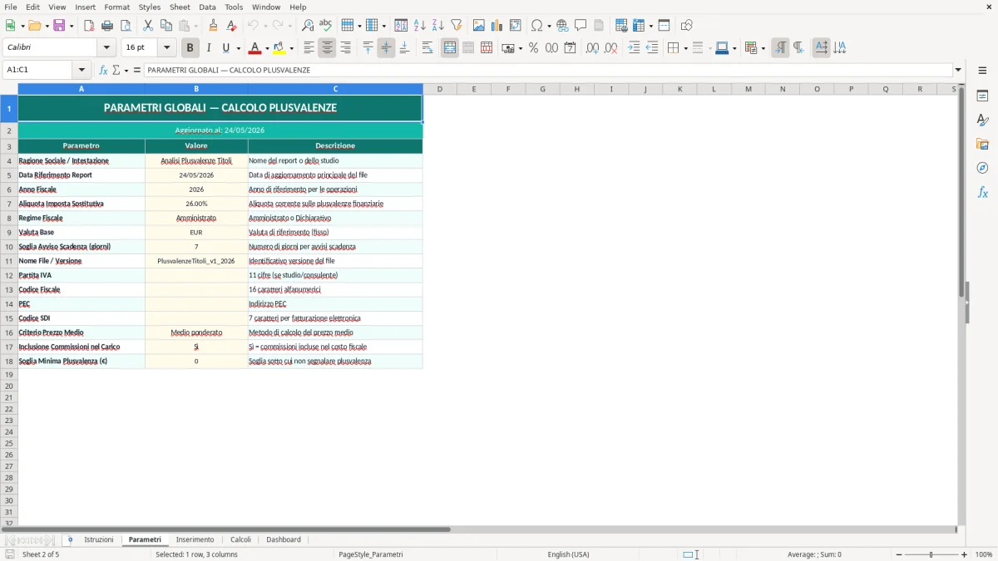
Task: Open the Font Name dropdown
Action: pyautogui.click(x=106, y=48)
